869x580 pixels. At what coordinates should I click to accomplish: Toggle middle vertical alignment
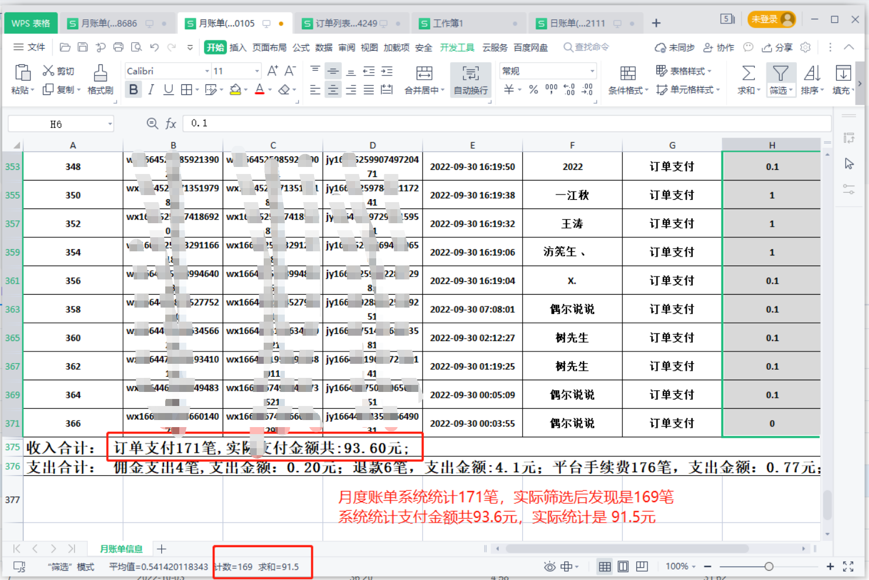(x=333, y=71)
